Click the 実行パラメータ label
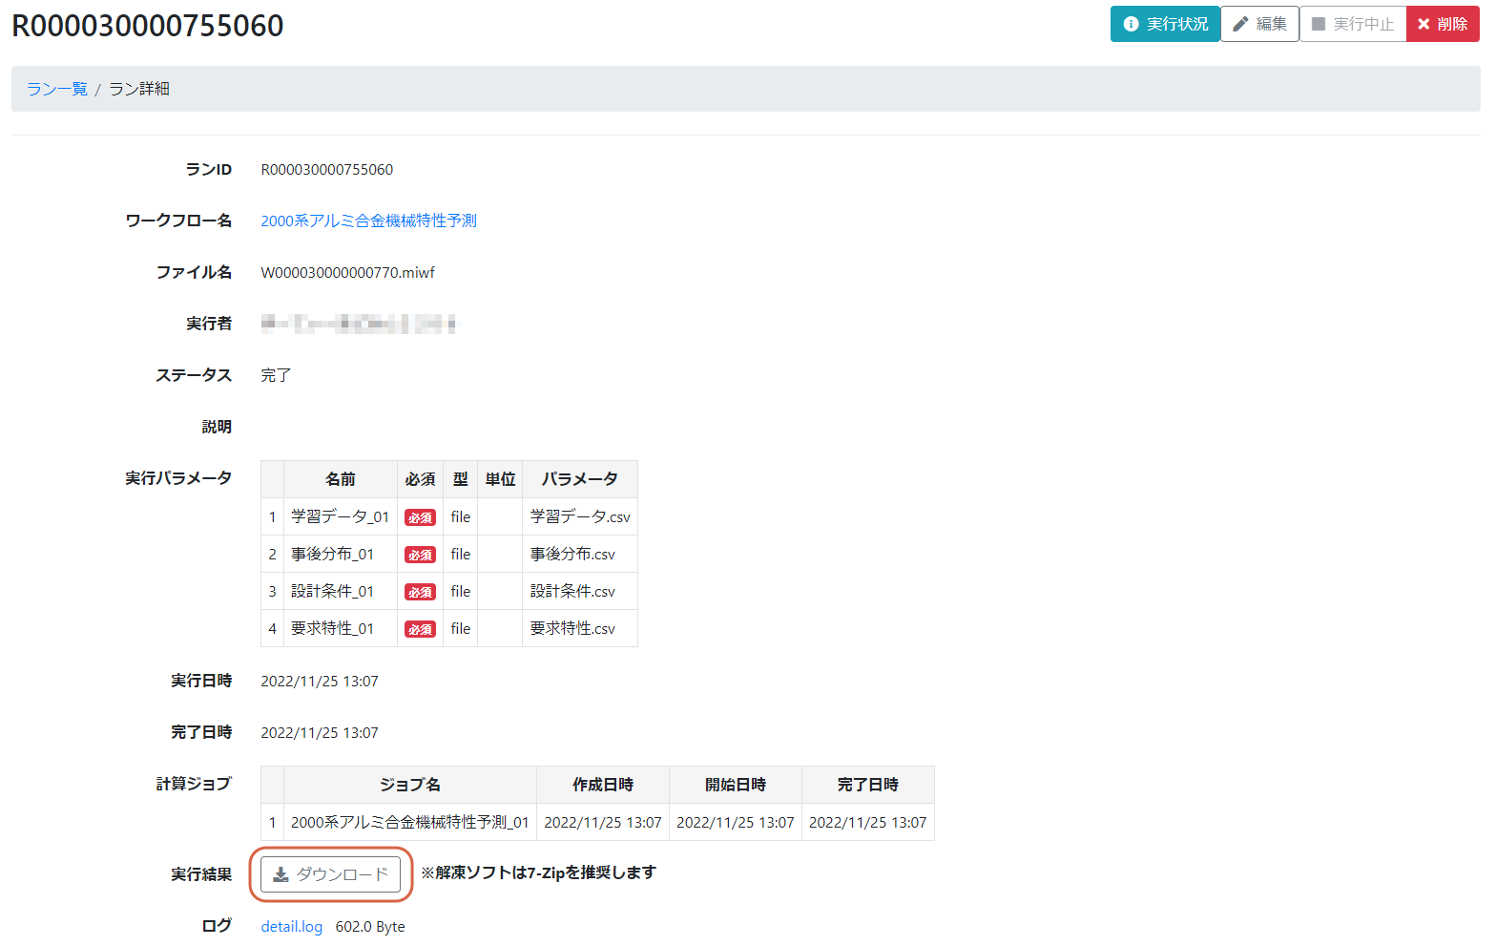1496x946 pixels. pyautogui.click(x=178, y=477)
